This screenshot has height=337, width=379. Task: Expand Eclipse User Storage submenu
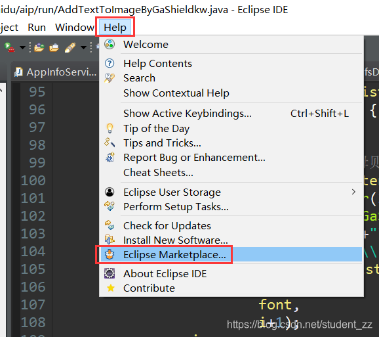(231, 192)
